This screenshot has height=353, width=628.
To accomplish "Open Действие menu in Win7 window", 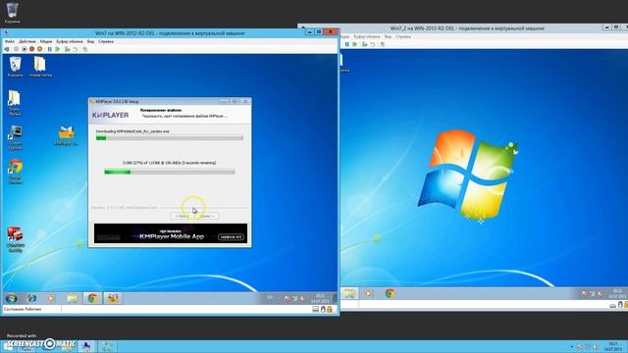I will [27, 41].
